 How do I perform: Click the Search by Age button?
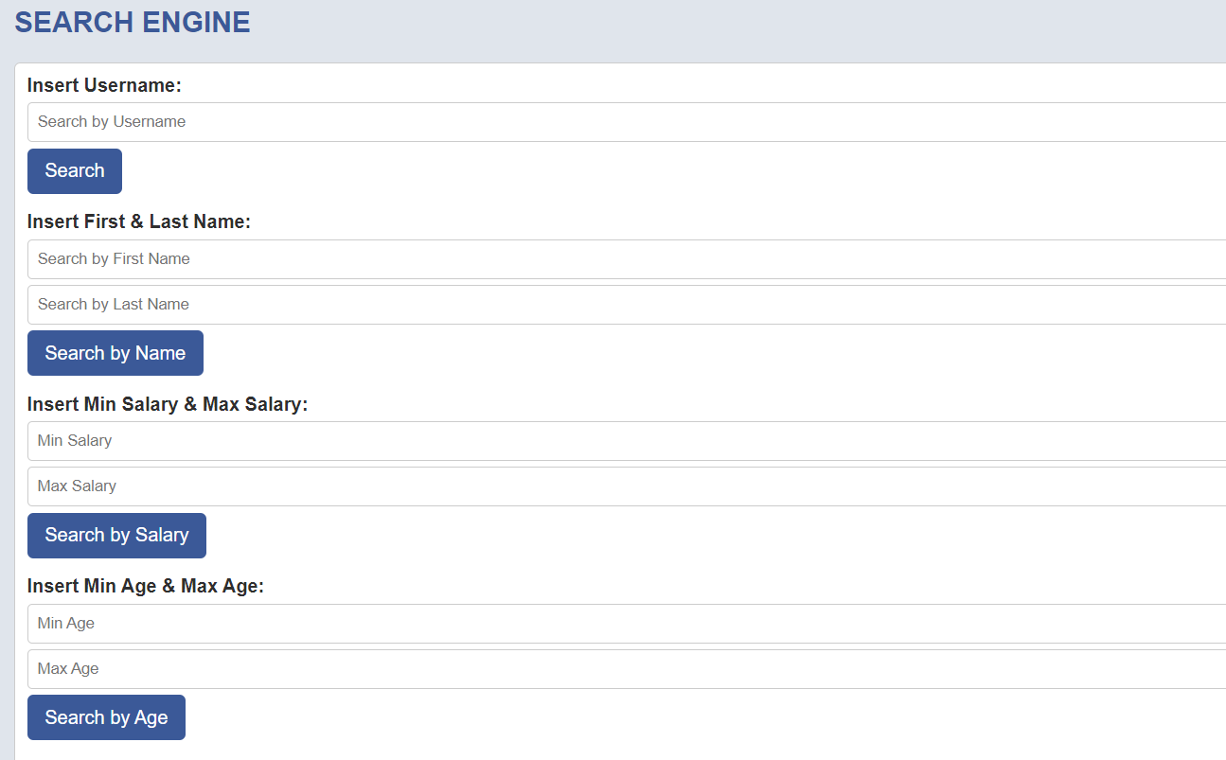pos(106,717)
